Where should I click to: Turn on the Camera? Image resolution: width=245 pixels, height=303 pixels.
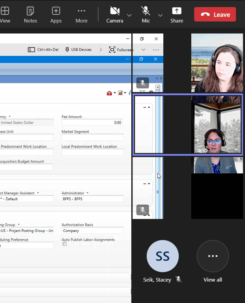click(x=115, y=15)
